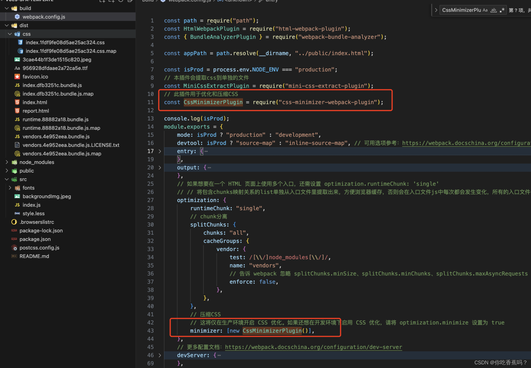531x368 pixels.
Task: Click line number 11 in the gutter
Action: pos(151,102)
